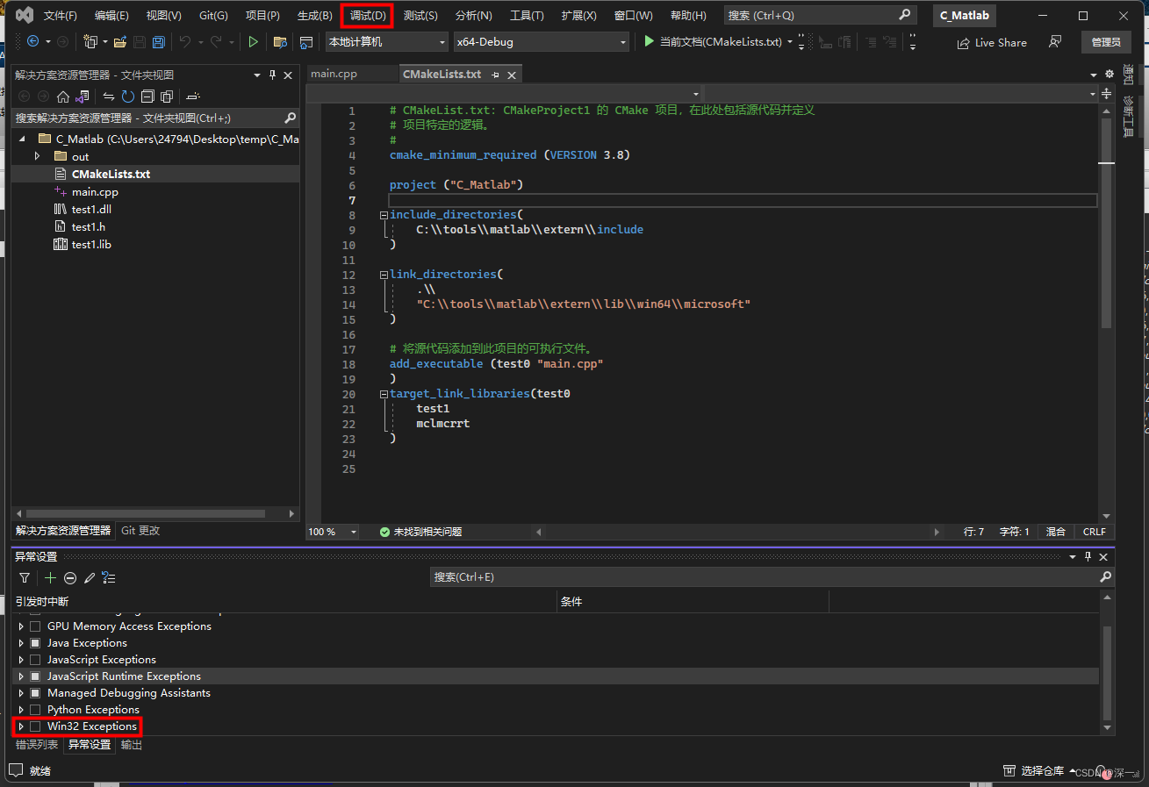Open file using the open folder icon
Screen dimensions: 1149x787
(x=120, y=41)
